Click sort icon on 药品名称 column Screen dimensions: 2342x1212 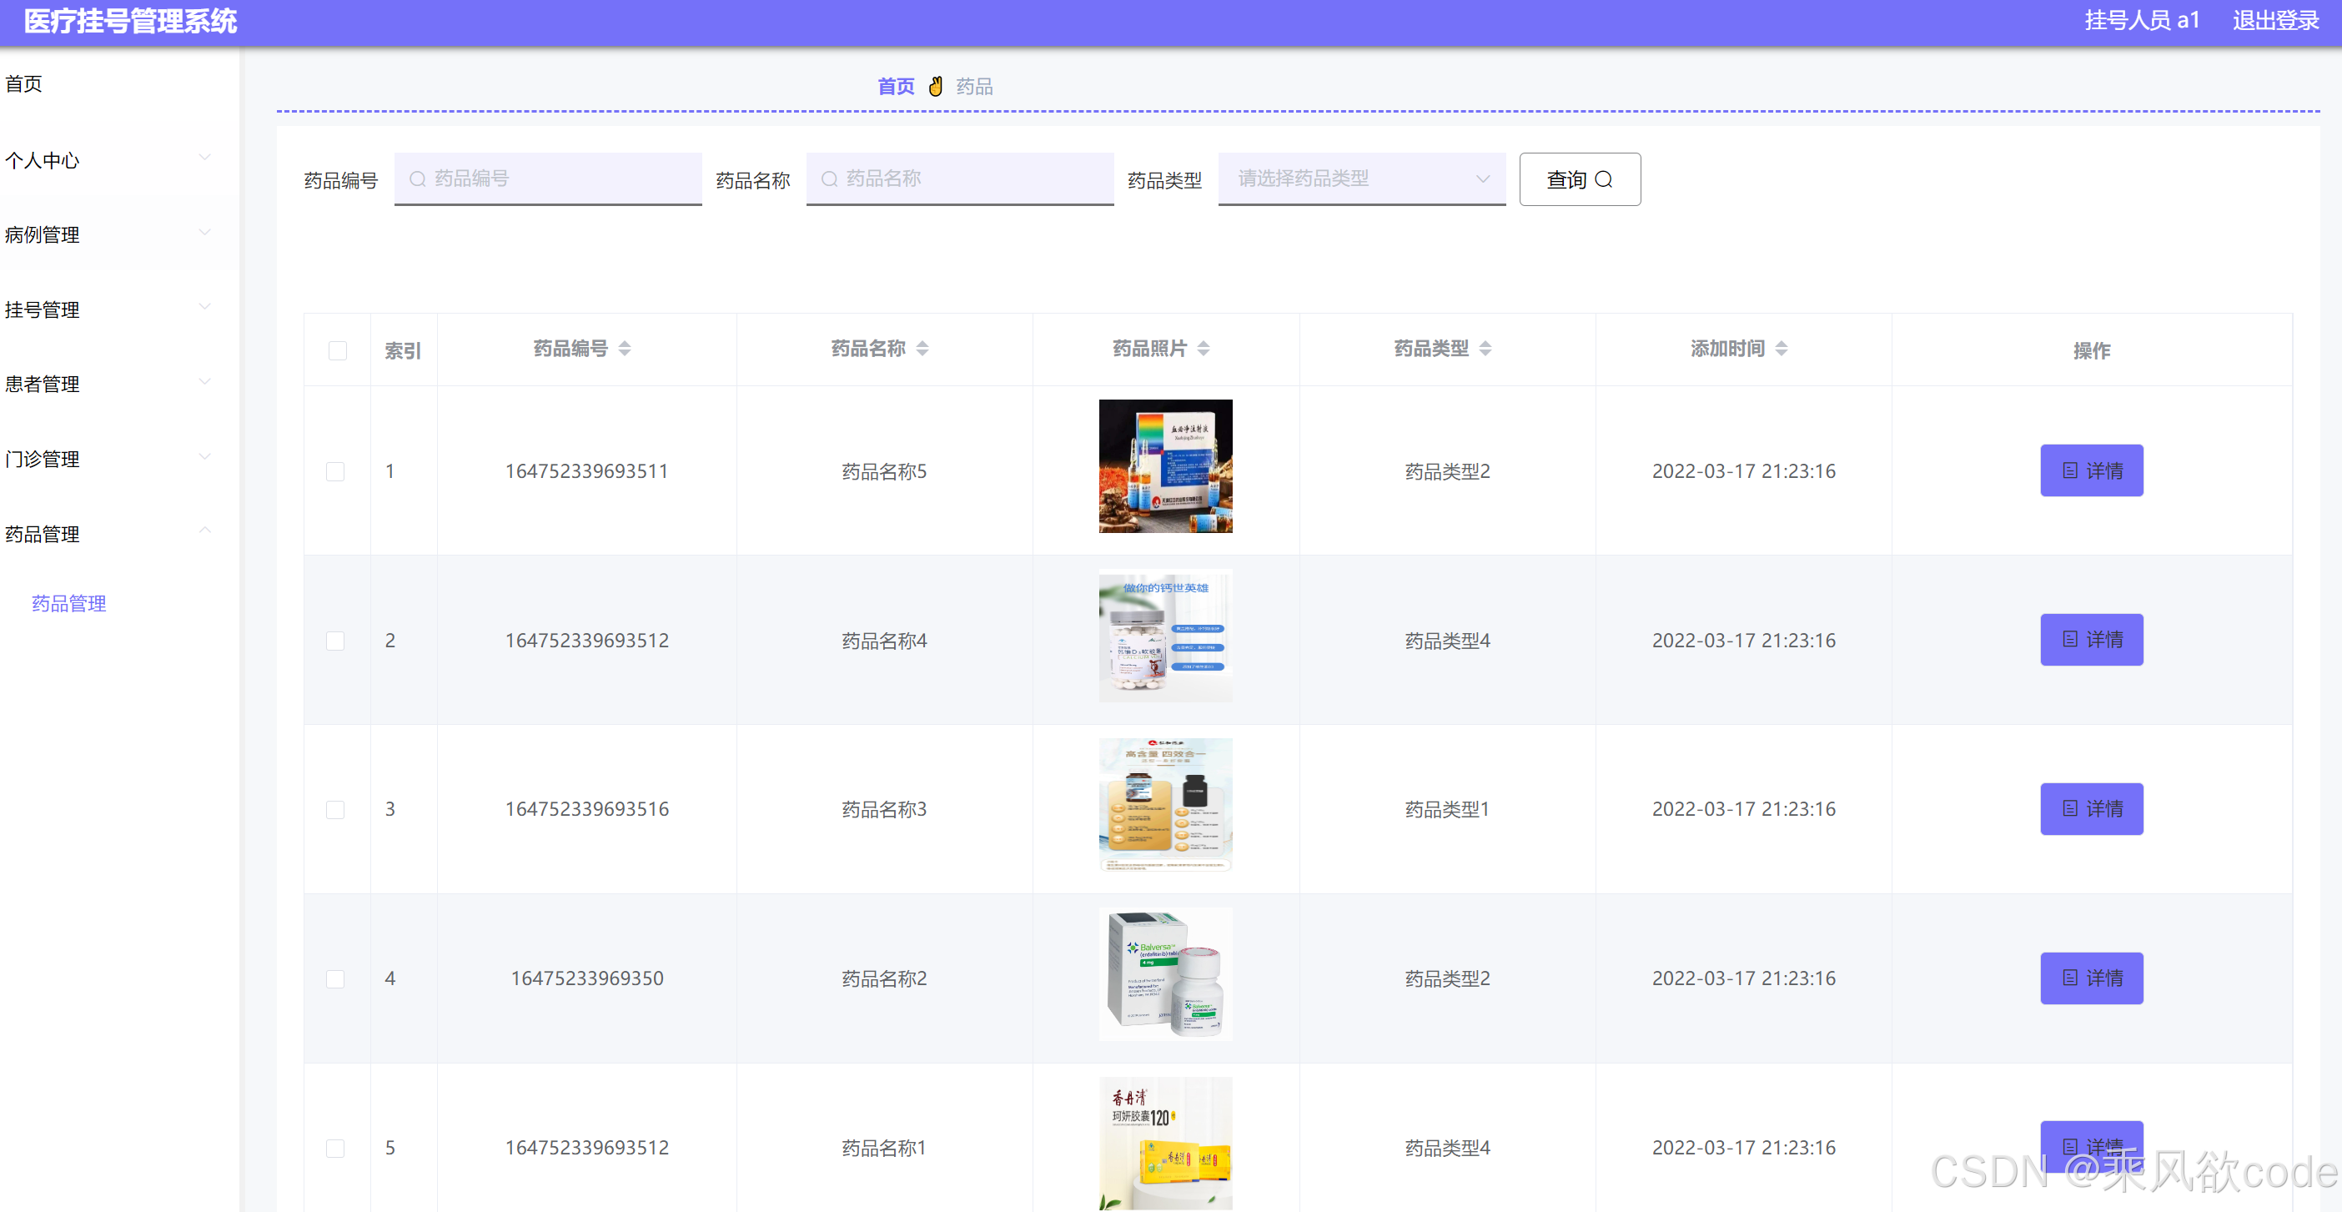(x=922, y=348)
